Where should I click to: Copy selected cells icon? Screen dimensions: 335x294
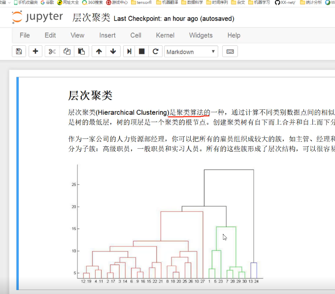[67, 52]
